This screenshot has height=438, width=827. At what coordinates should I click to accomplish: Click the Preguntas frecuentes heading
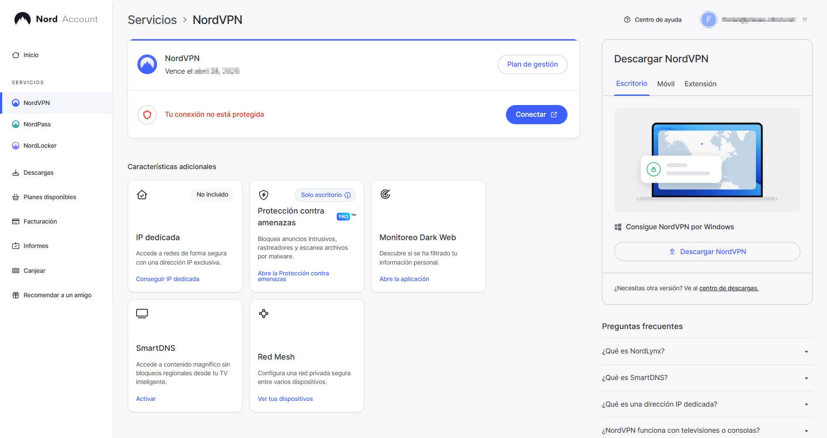[642, 326]
